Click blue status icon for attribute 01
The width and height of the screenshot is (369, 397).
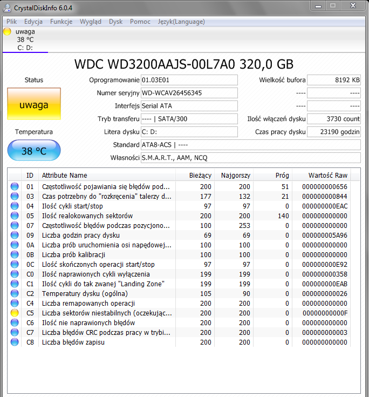(x=15, y=186)
